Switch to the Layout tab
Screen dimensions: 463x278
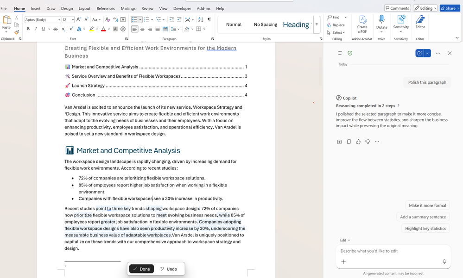(84, 8)
